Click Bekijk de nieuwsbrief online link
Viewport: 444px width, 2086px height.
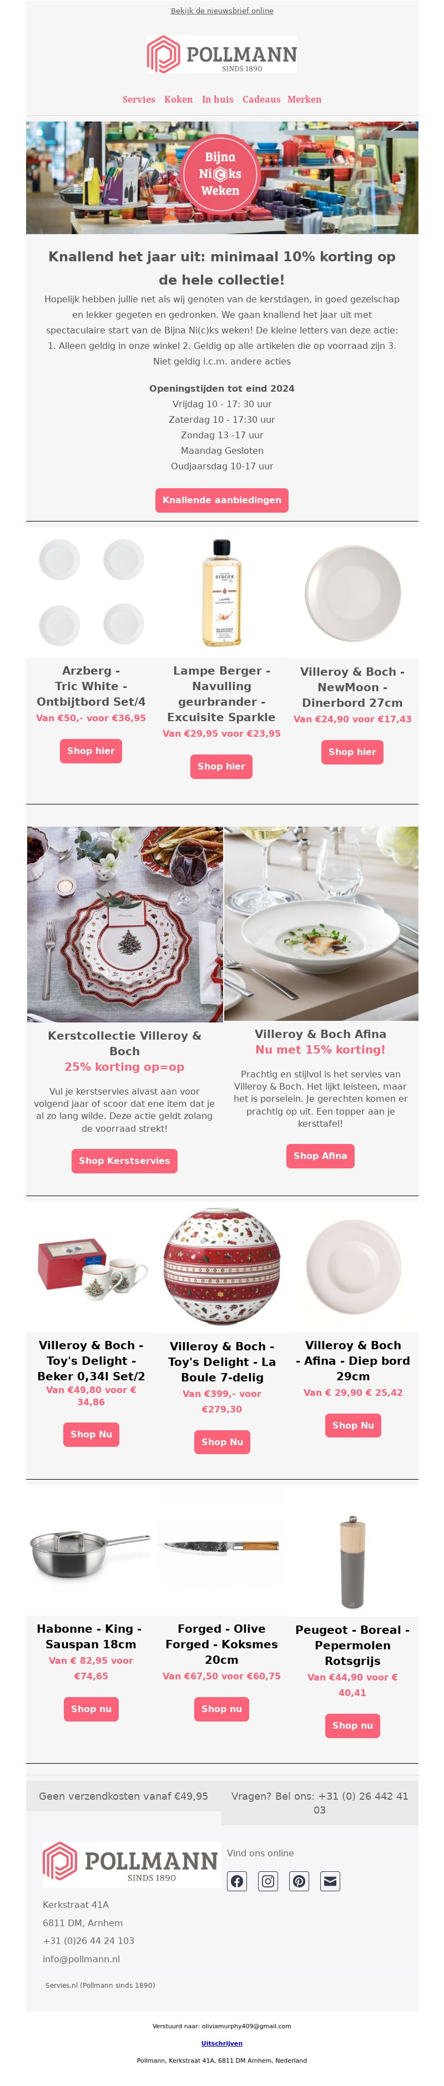click(222, 11)
